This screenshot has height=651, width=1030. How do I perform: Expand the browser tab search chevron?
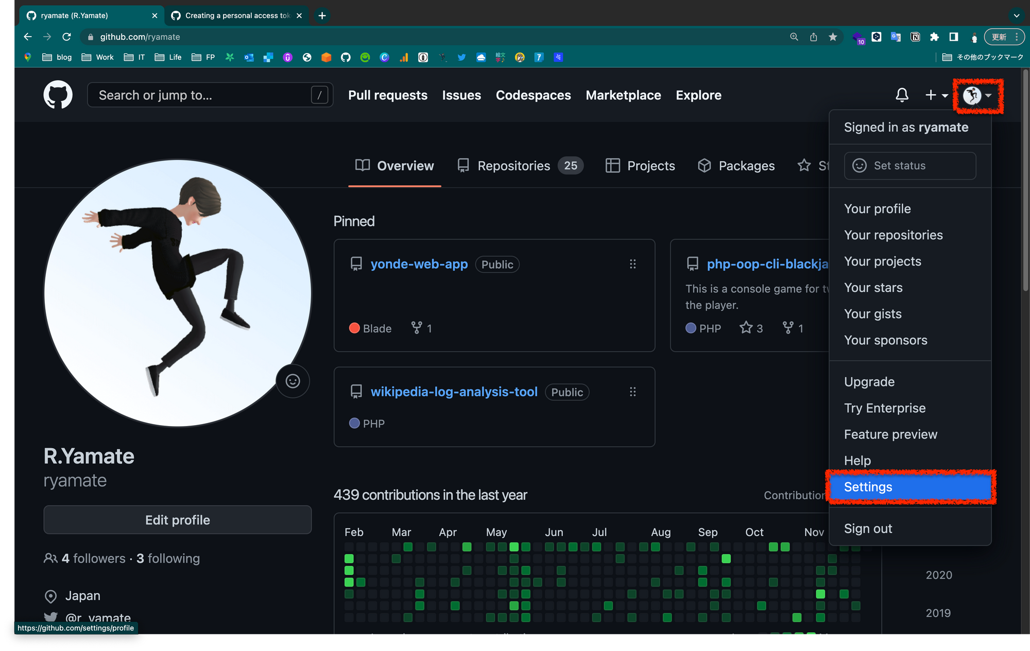1016,15
